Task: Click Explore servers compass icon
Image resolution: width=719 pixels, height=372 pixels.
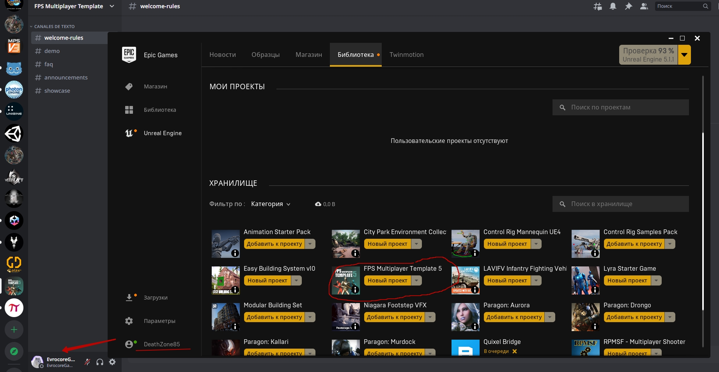Action: pos(14,351)
